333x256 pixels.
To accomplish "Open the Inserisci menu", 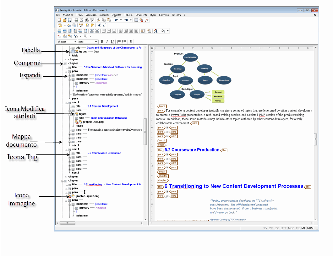I will [104, 15].
